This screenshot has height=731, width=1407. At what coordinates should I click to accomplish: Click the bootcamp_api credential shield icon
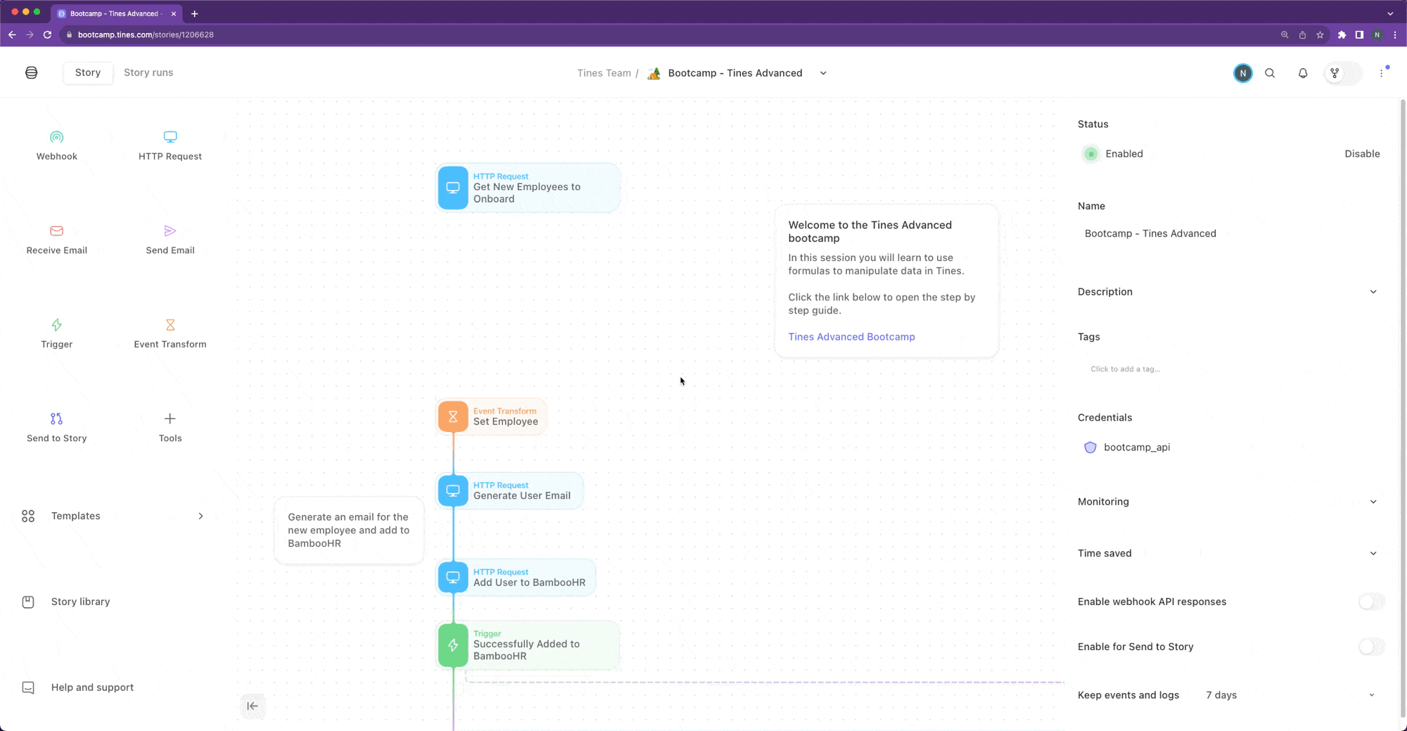(x=1090, y=447)
